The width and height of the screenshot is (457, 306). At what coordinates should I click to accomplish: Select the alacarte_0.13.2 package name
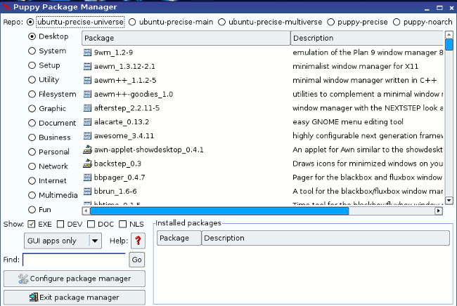[121, 122]
